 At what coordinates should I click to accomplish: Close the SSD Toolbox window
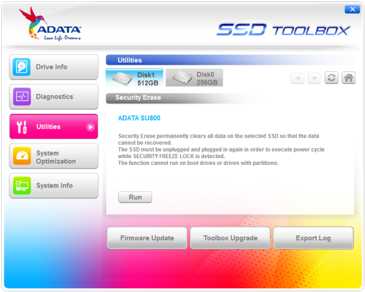tap(352, 9)
